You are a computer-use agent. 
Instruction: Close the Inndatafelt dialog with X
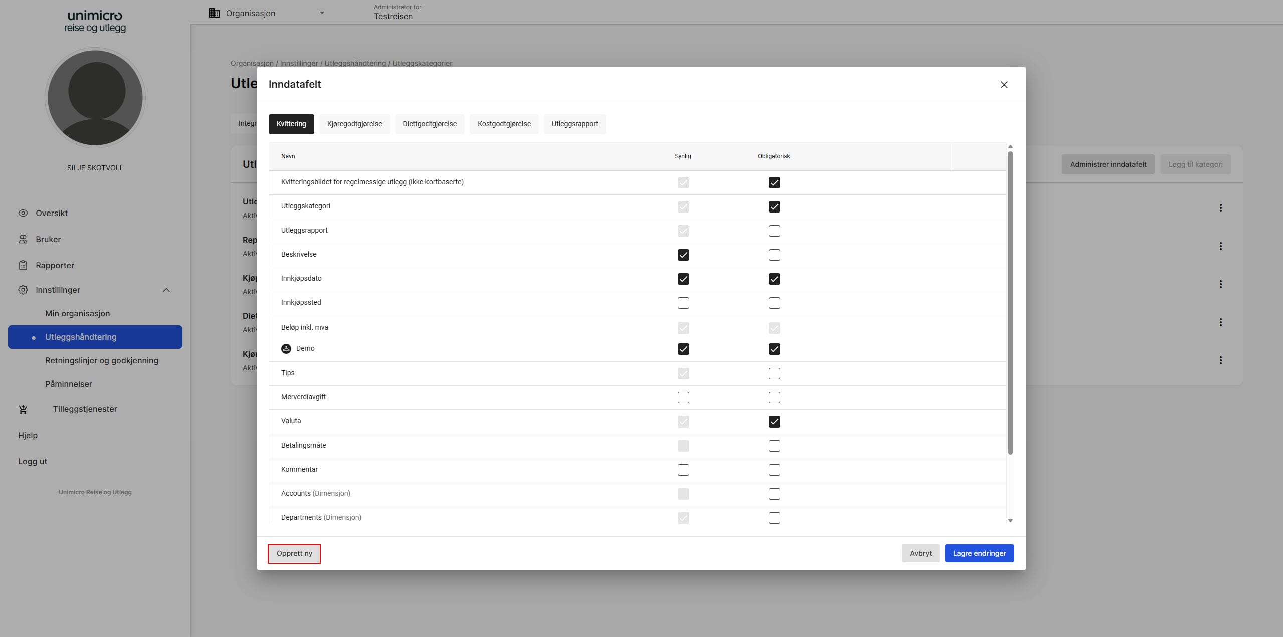tap(1004, 85)
